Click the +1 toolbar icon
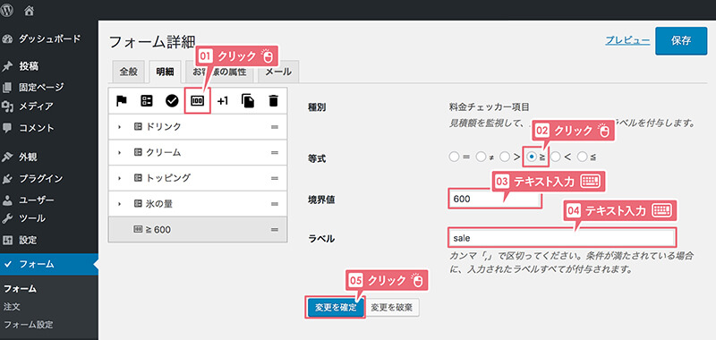 (222, 101)
